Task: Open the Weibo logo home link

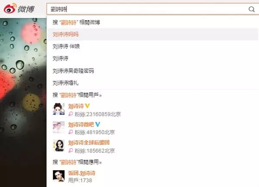Action: pos(19,9)
